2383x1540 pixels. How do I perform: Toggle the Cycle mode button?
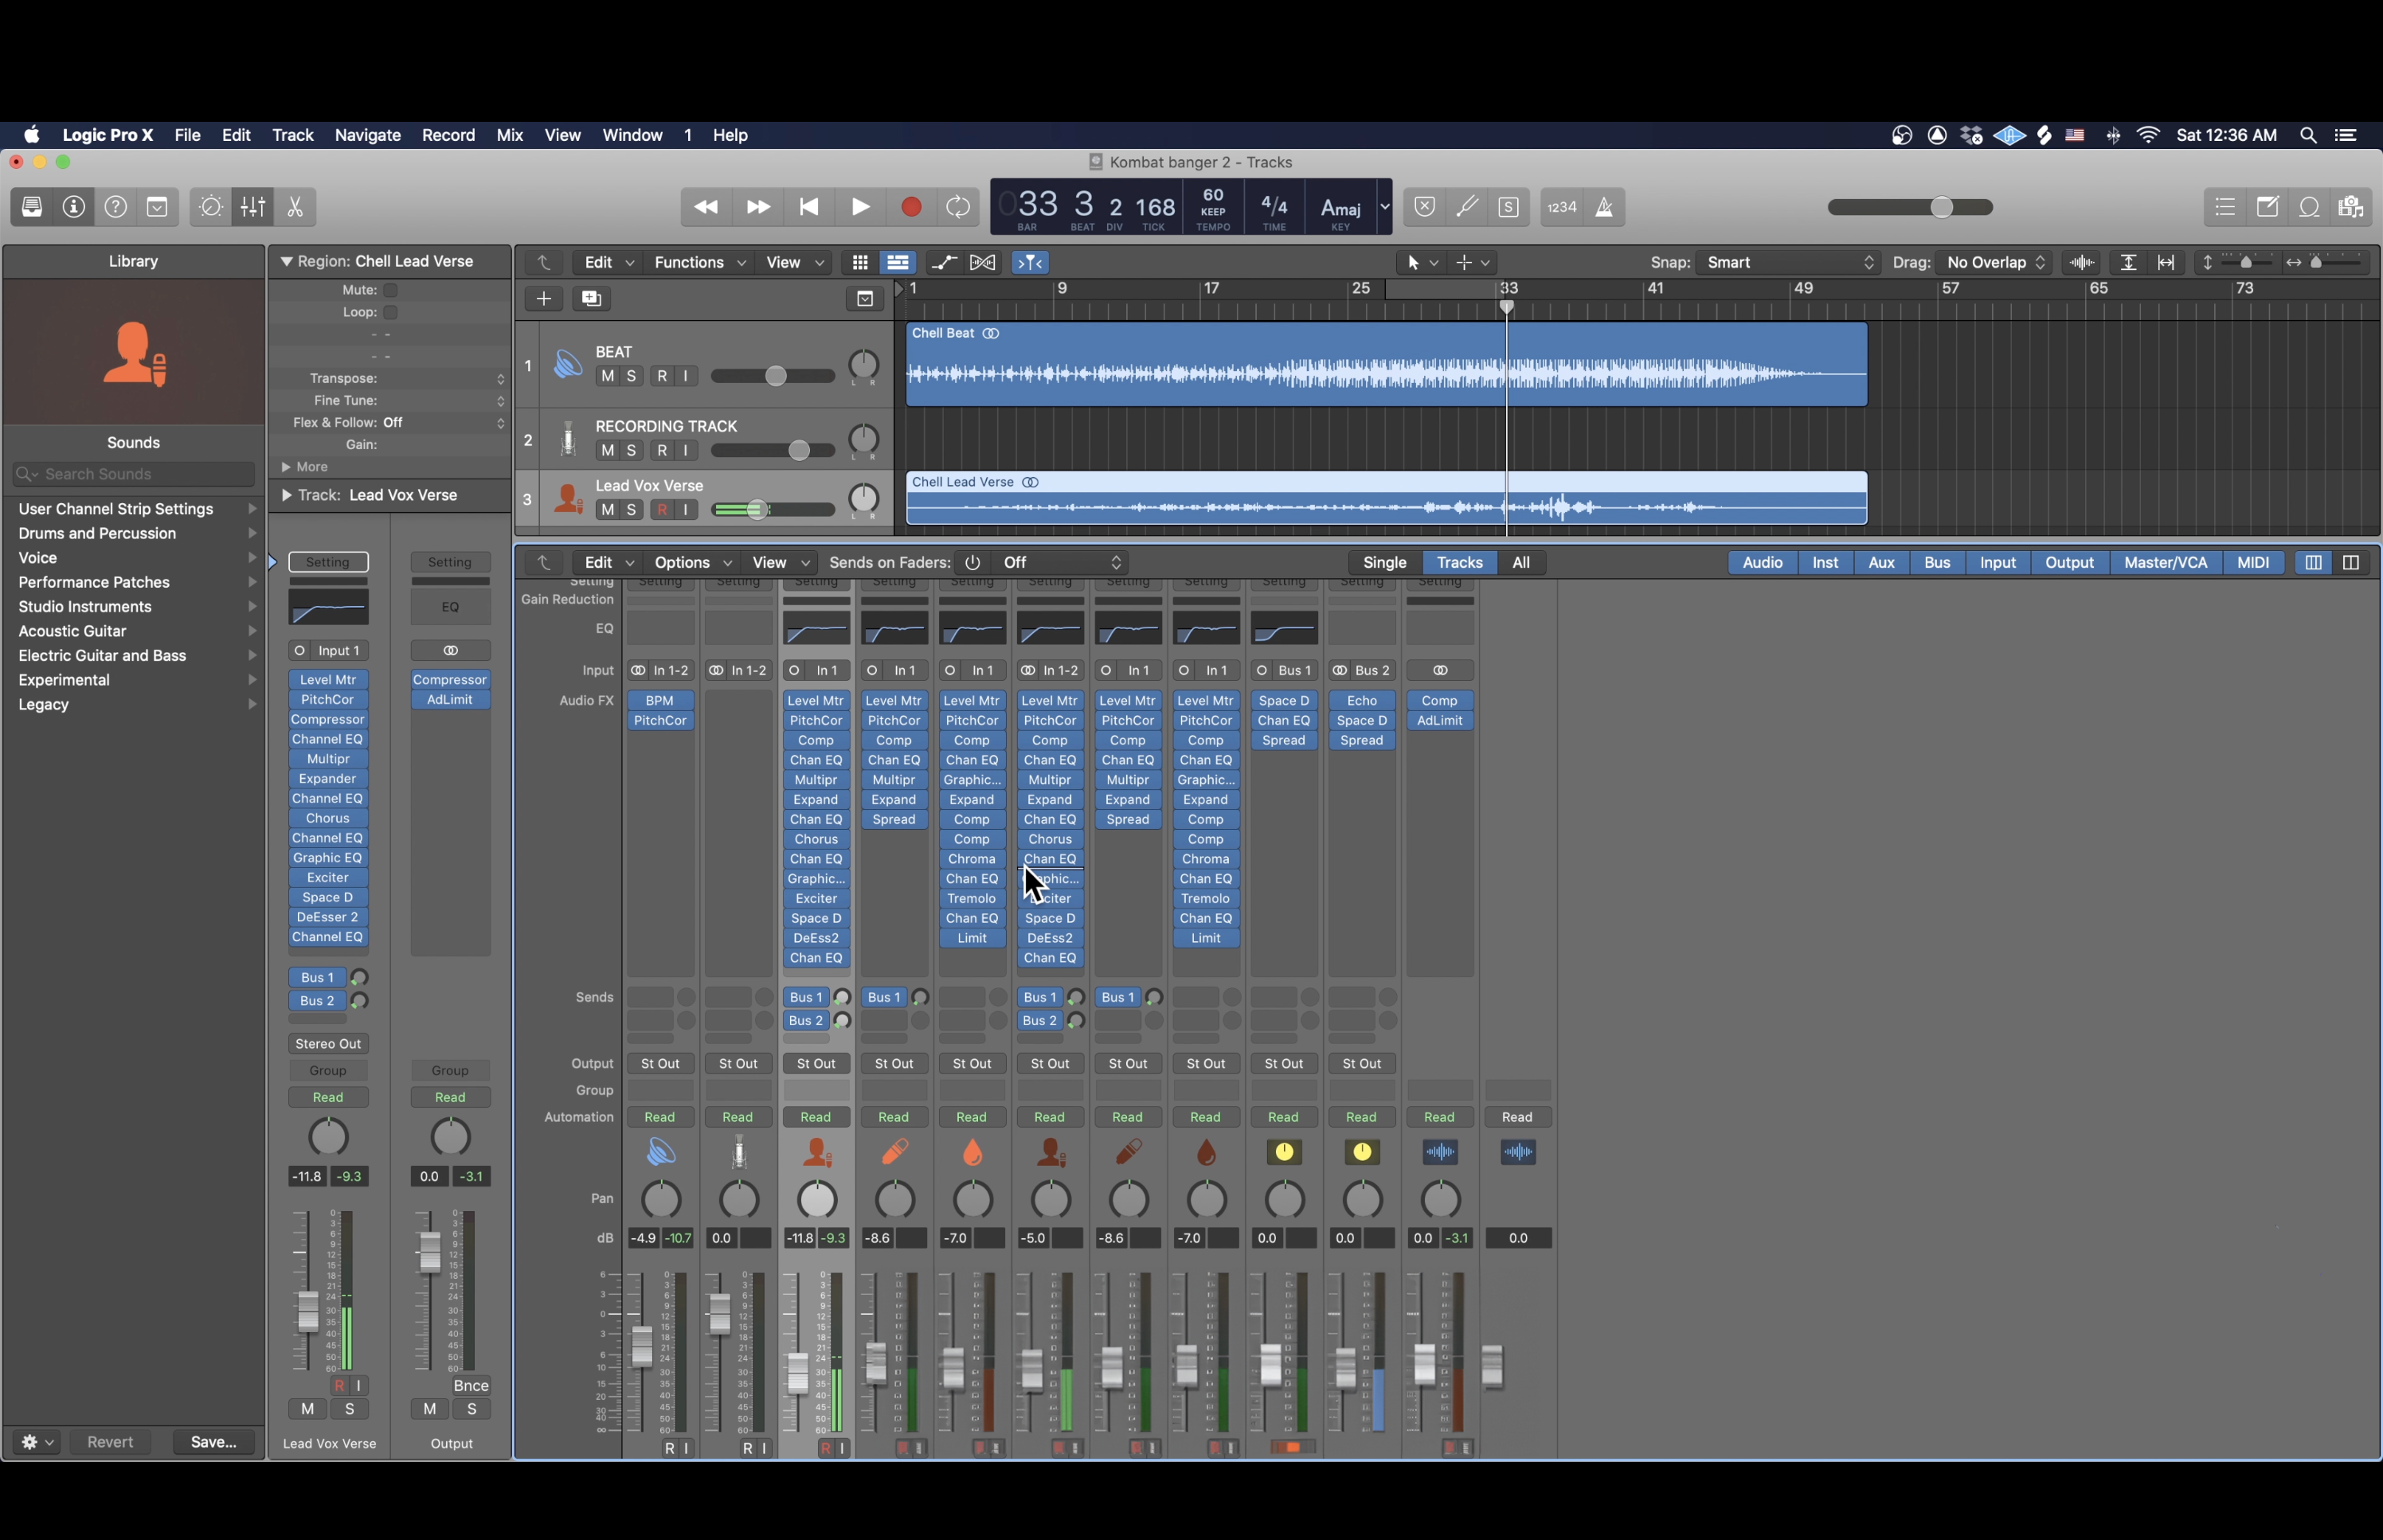[958, 207]
